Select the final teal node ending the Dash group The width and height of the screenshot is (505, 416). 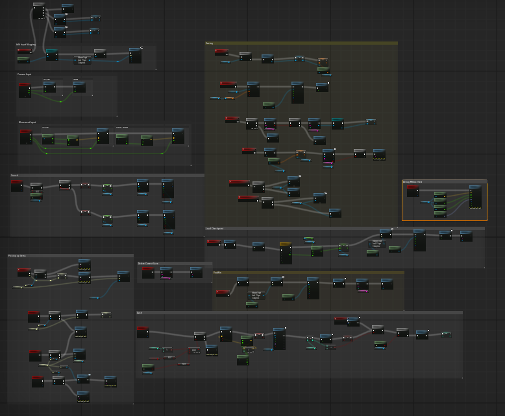(446, 334)
